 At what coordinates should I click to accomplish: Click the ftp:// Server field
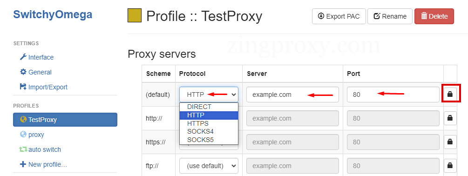pyautogui.click(x=292, y=166)
